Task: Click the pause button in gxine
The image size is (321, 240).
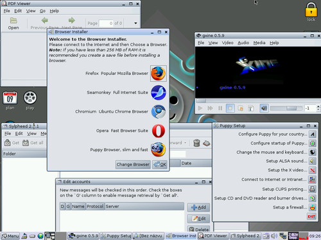Action: point(220,108)
